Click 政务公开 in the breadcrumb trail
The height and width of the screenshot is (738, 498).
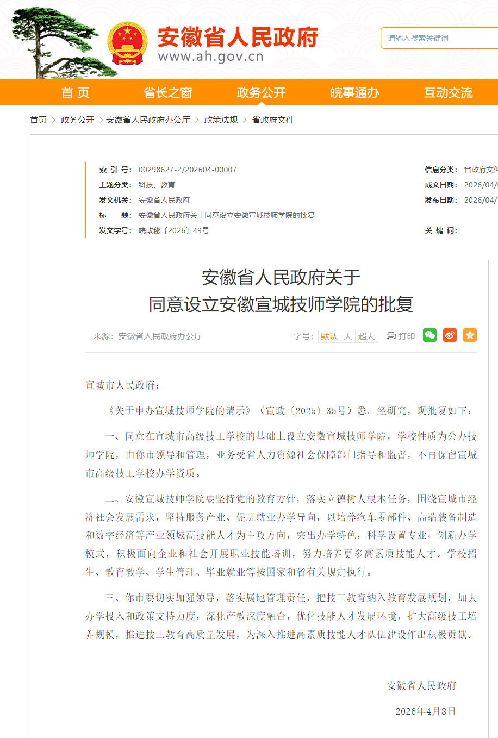[x=77, y=120]
